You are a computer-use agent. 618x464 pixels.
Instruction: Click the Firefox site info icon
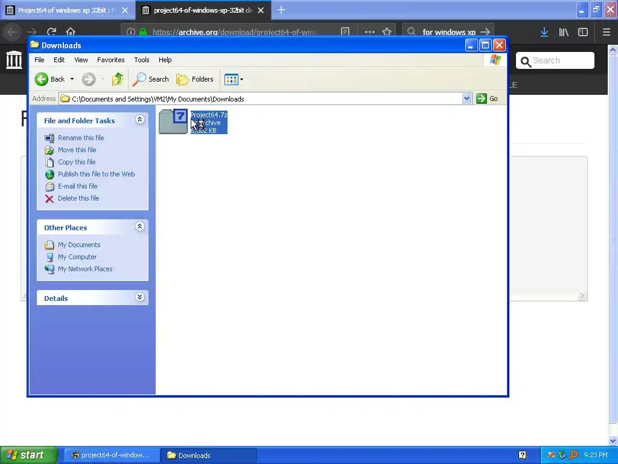131,31
